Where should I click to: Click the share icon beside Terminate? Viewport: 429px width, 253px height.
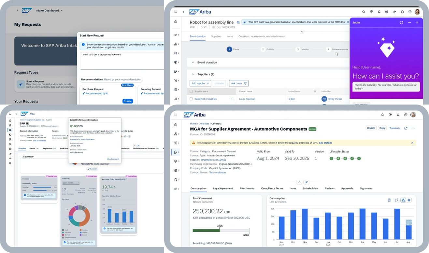[406, 128]
